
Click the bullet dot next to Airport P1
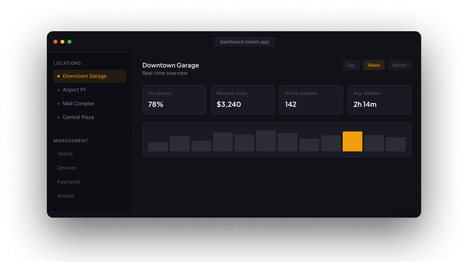pos(58,90)
